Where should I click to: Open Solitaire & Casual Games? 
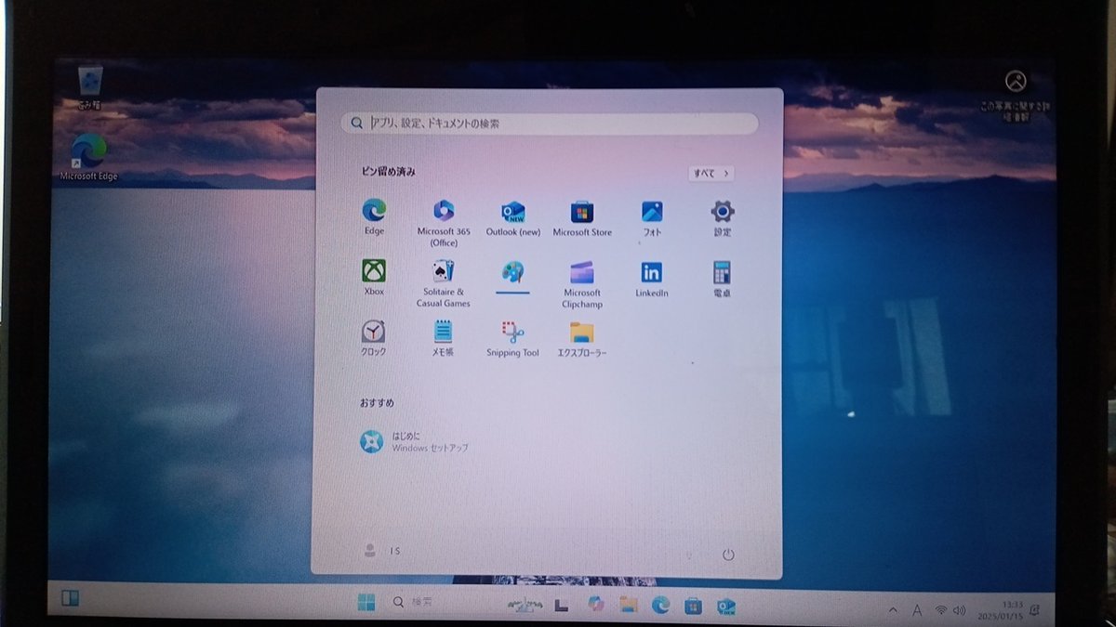click(x=444, y=283)
